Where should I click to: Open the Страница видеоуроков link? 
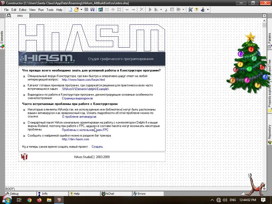[x=77, y=98]
